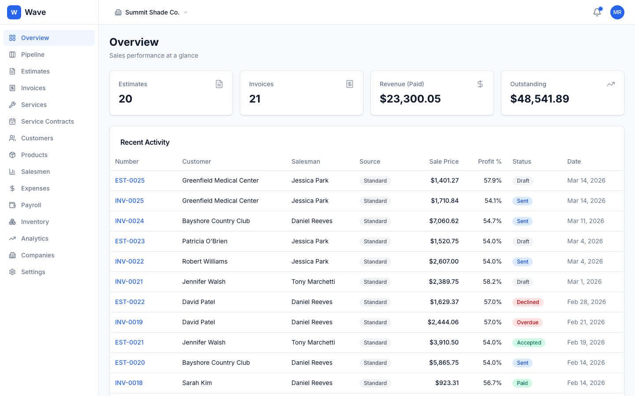Screen dimensions: 635x396
Task: Click the Wave logo
Action: (x=26, y=12)
